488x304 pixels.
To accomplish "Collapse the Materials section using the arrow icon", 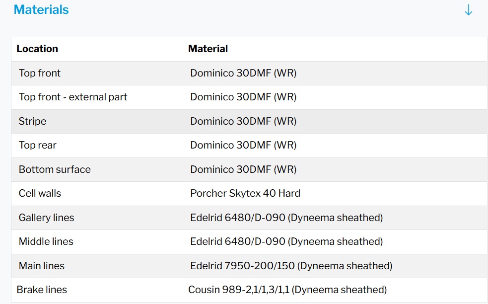I will (468, 10).
